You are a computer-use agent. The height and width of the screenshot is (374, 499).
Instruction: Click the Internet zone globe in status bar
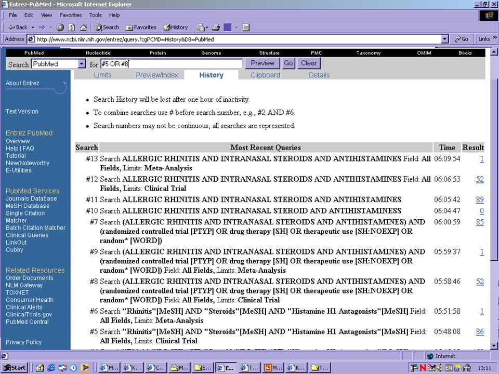tap(430, 356)
